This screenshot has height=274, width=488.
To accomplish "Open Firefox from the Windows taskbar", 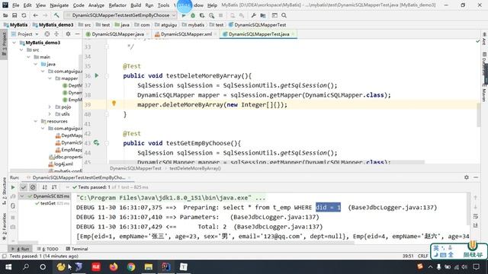I will pyautogui.click(x=114, y=267).
